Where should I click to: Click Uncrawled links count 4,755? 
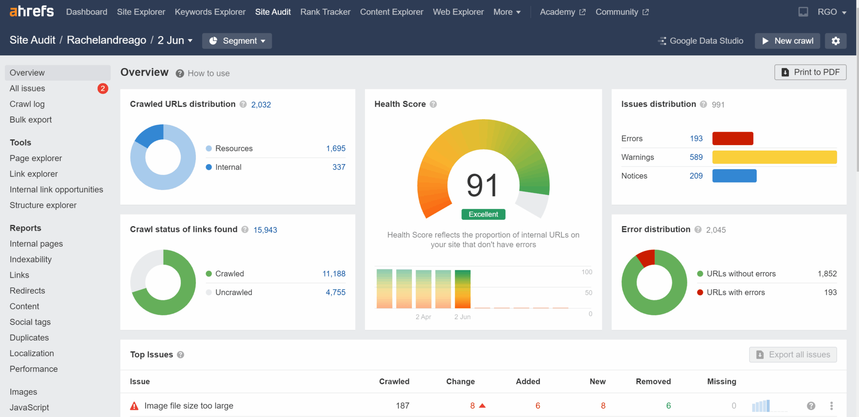click(x=336, y=292)
